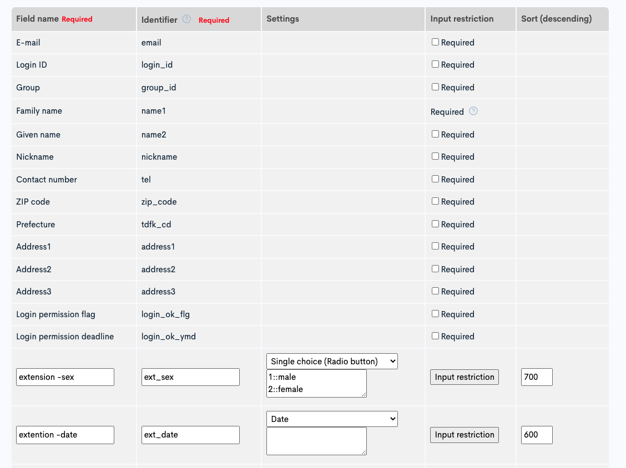This screenshot has width=626, height=468.
Task: Toggle Required for Login permission flag
Action: pos(436,313)
